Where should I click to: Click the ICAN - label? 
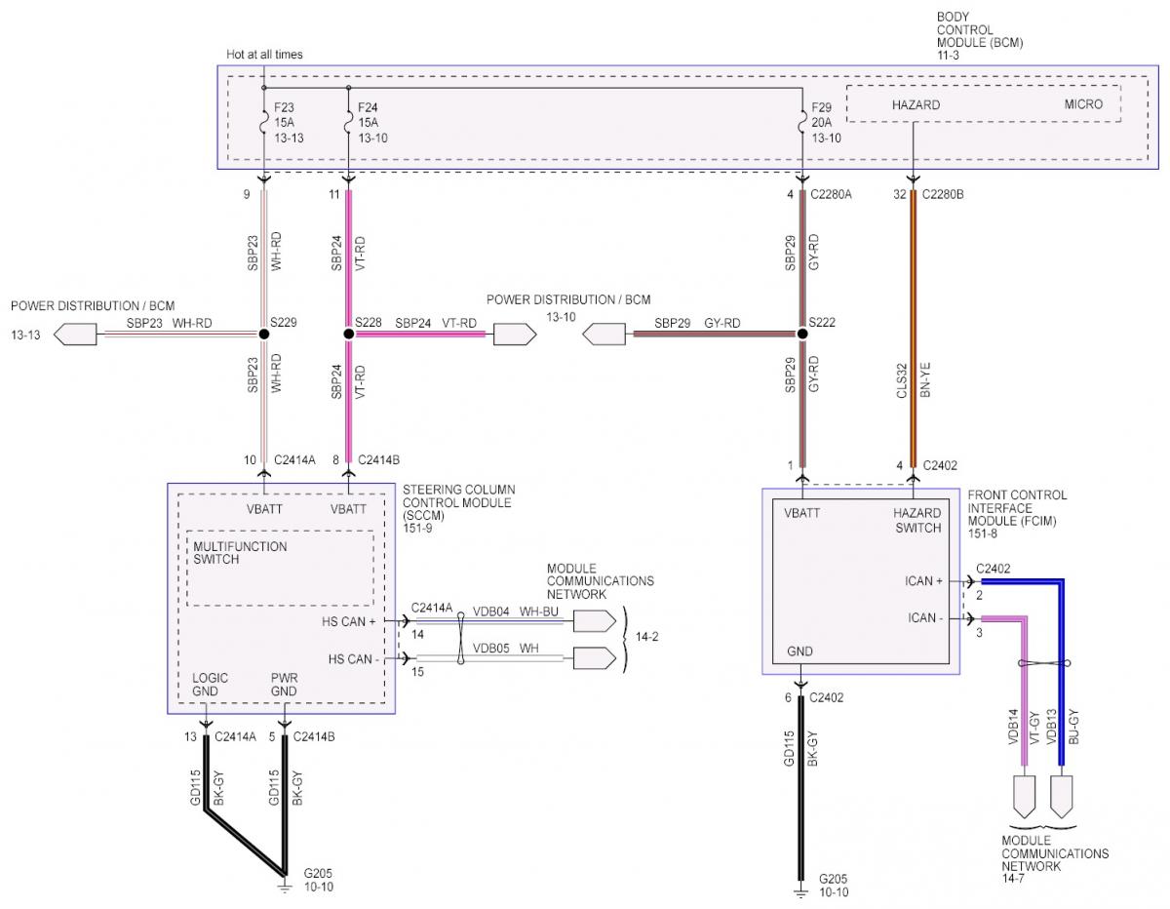click(924, 618)
